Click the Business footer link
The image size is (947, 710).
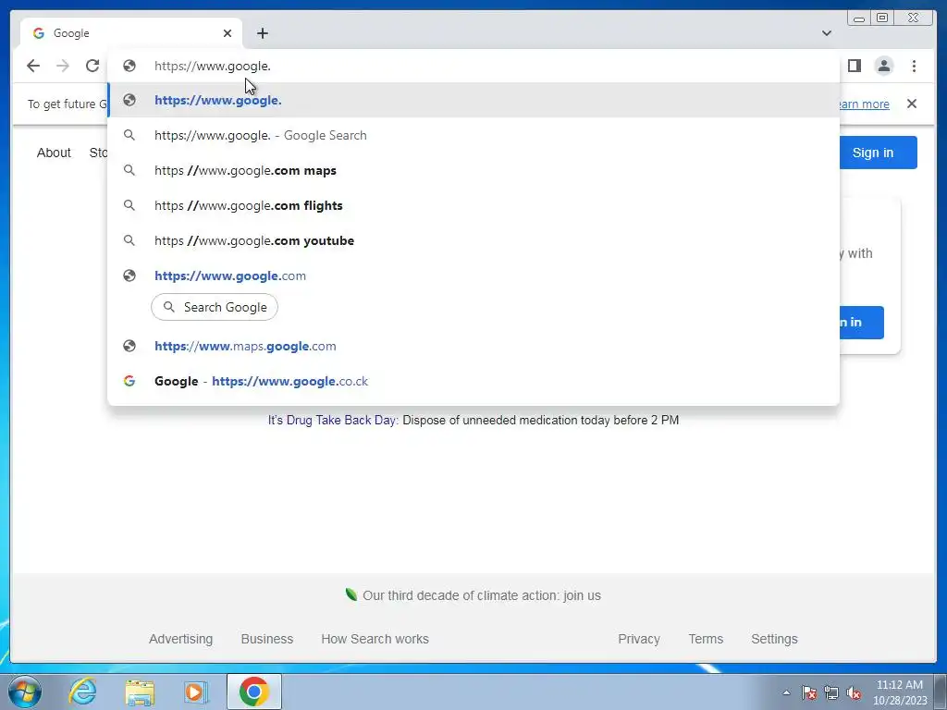click(x=267, y=639)
